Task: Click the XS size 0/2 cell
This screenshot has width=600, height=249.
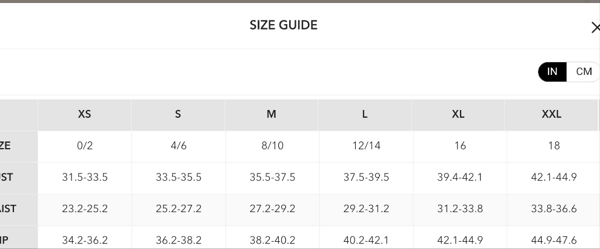Action: pos(85,146)
